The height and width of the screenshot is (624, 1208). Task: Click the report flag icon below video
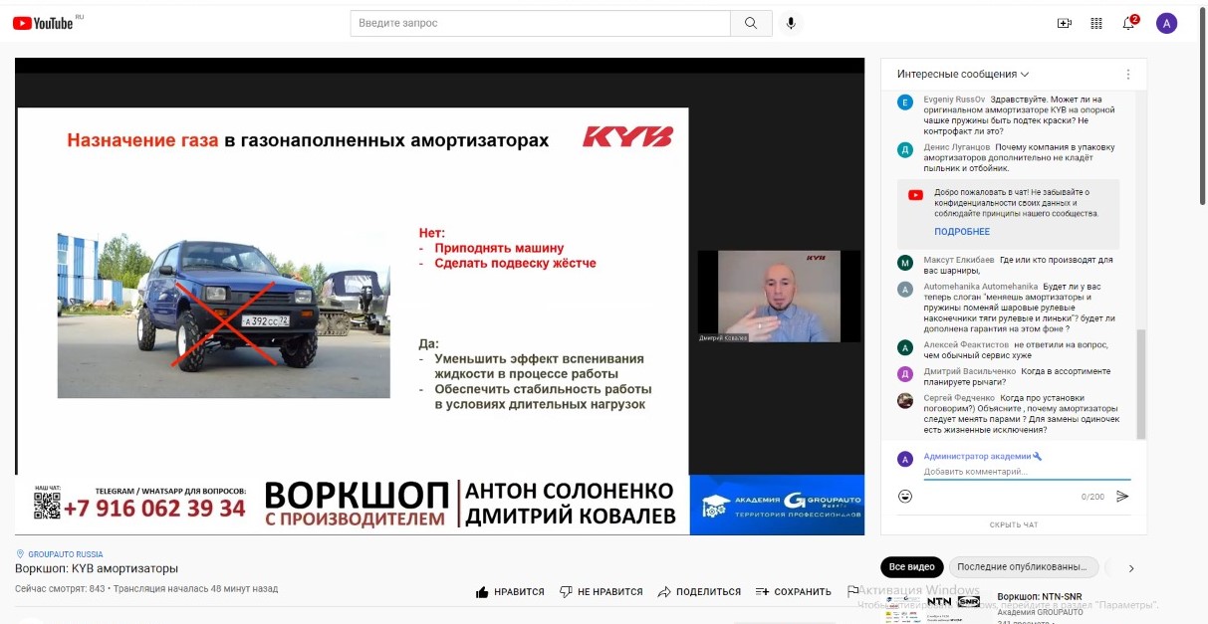pyautogui.click(x=852, y=591)
